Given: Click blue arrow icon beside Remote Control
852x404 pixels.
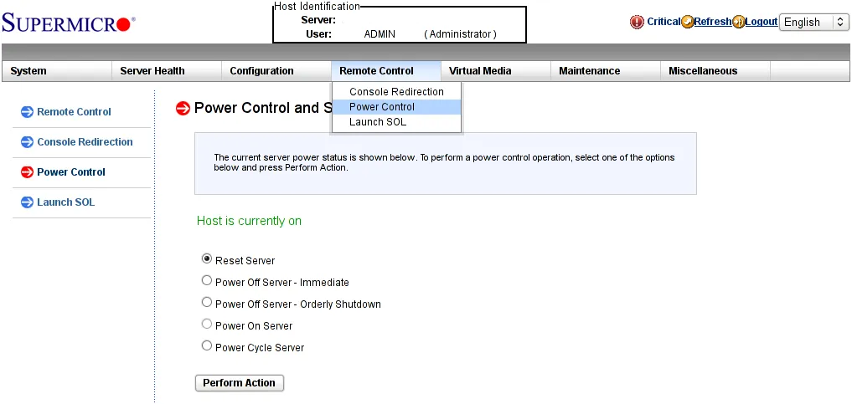Looking at the screenshot, I should coord(27,112).
